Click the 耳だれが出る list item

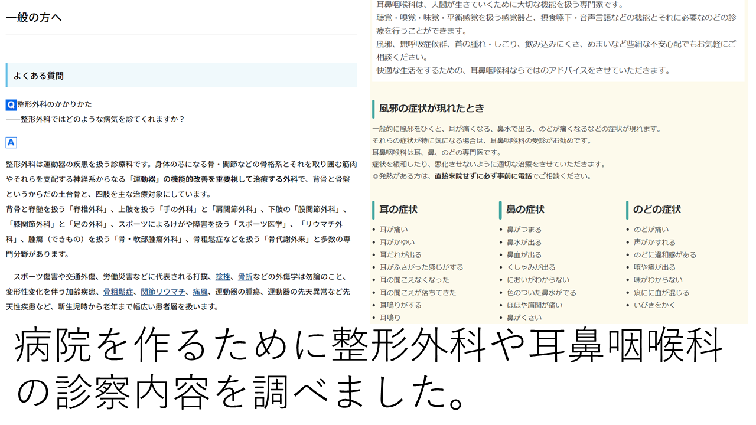(x=400, y=255)
